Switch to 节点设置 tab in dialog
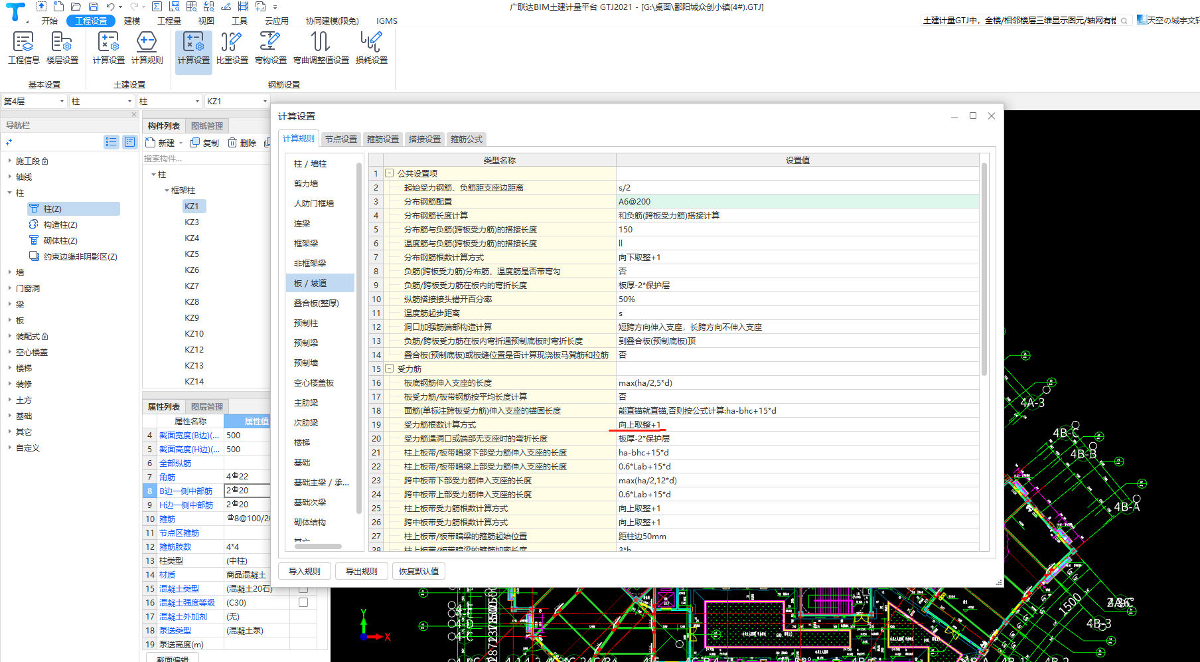The height and width of the screenshot is (662, 1200). coord(341,139)
